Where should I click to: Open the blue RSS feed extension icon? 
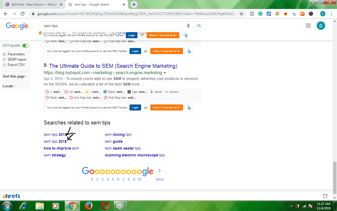[x=269, y=14]
